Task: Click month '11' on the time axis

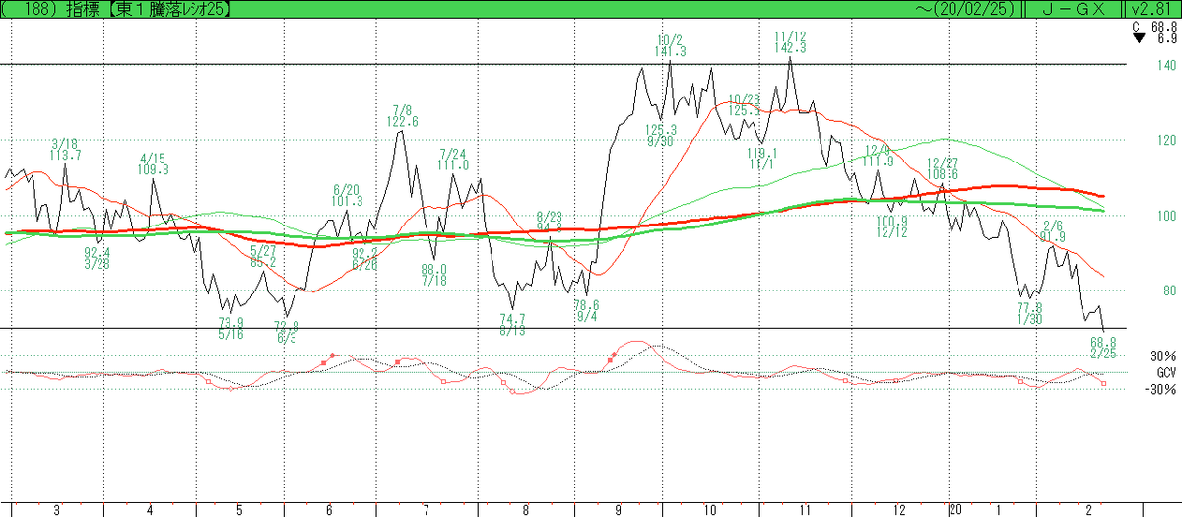Action: click(804, 510)
